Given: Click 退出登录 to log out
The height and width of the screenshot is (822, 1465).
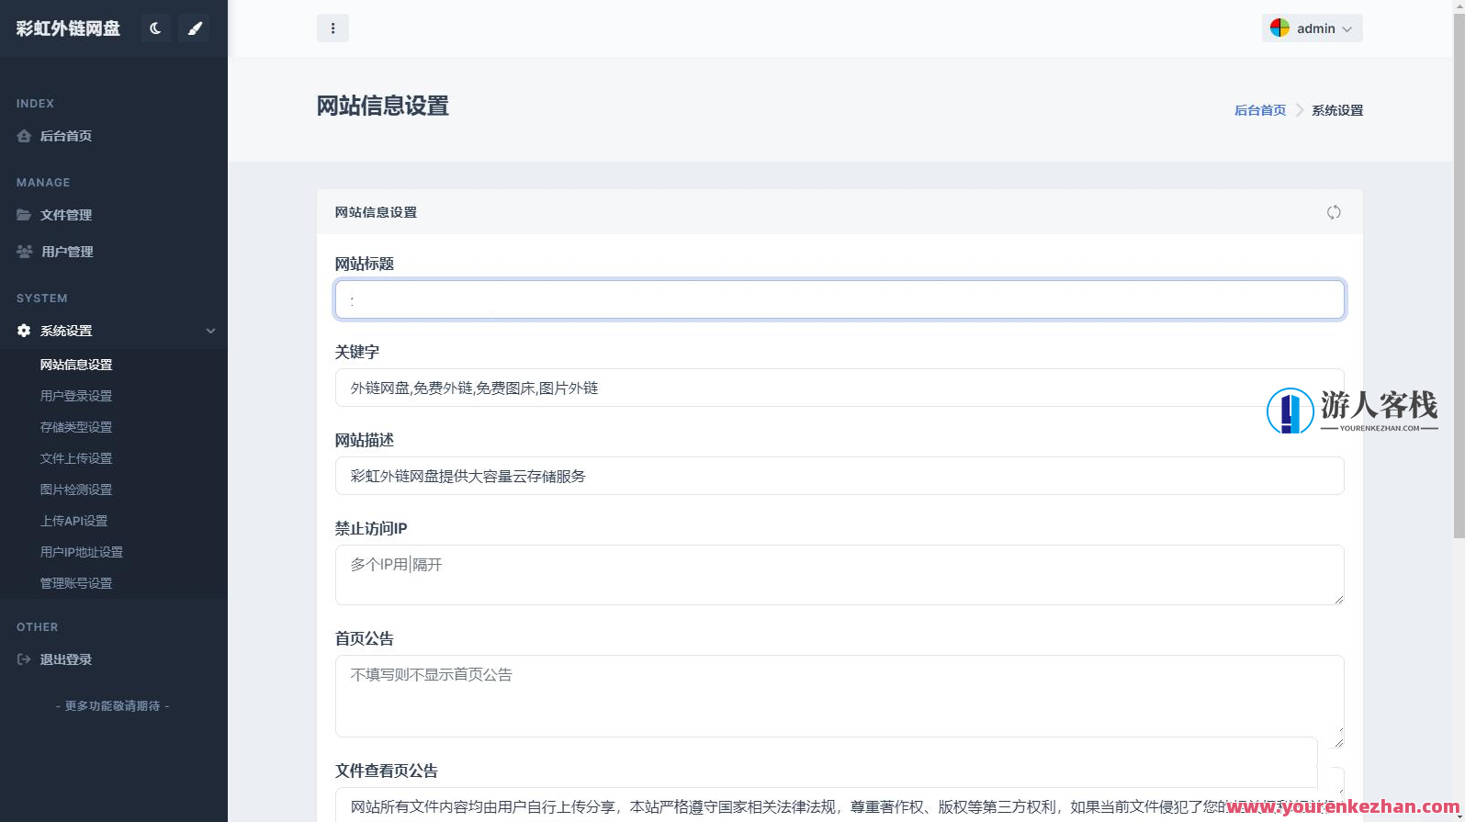Looking at the screenshot, I should point(66,659).
